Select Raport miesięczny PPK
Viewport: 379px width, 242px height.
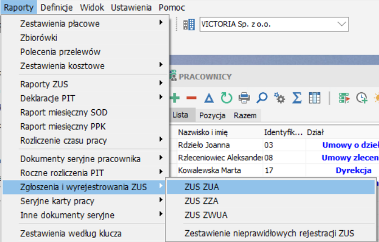[x=85, y=126]
